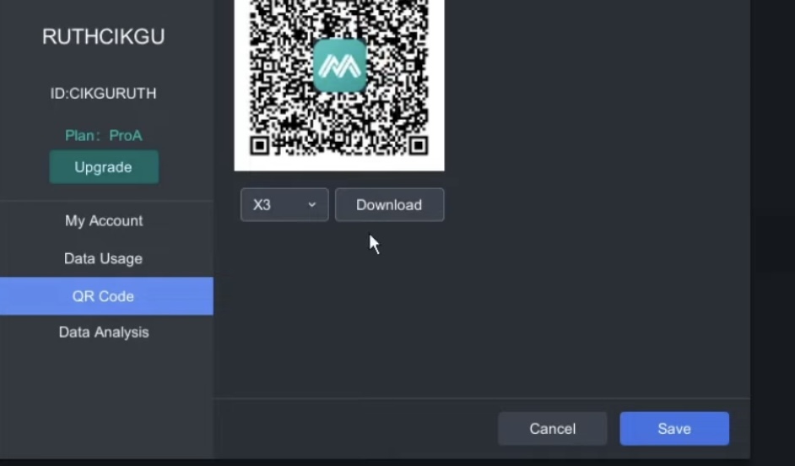Open the My Account section
The width and height of the screenshot is (795, 466).
click(x=104, y=220)
